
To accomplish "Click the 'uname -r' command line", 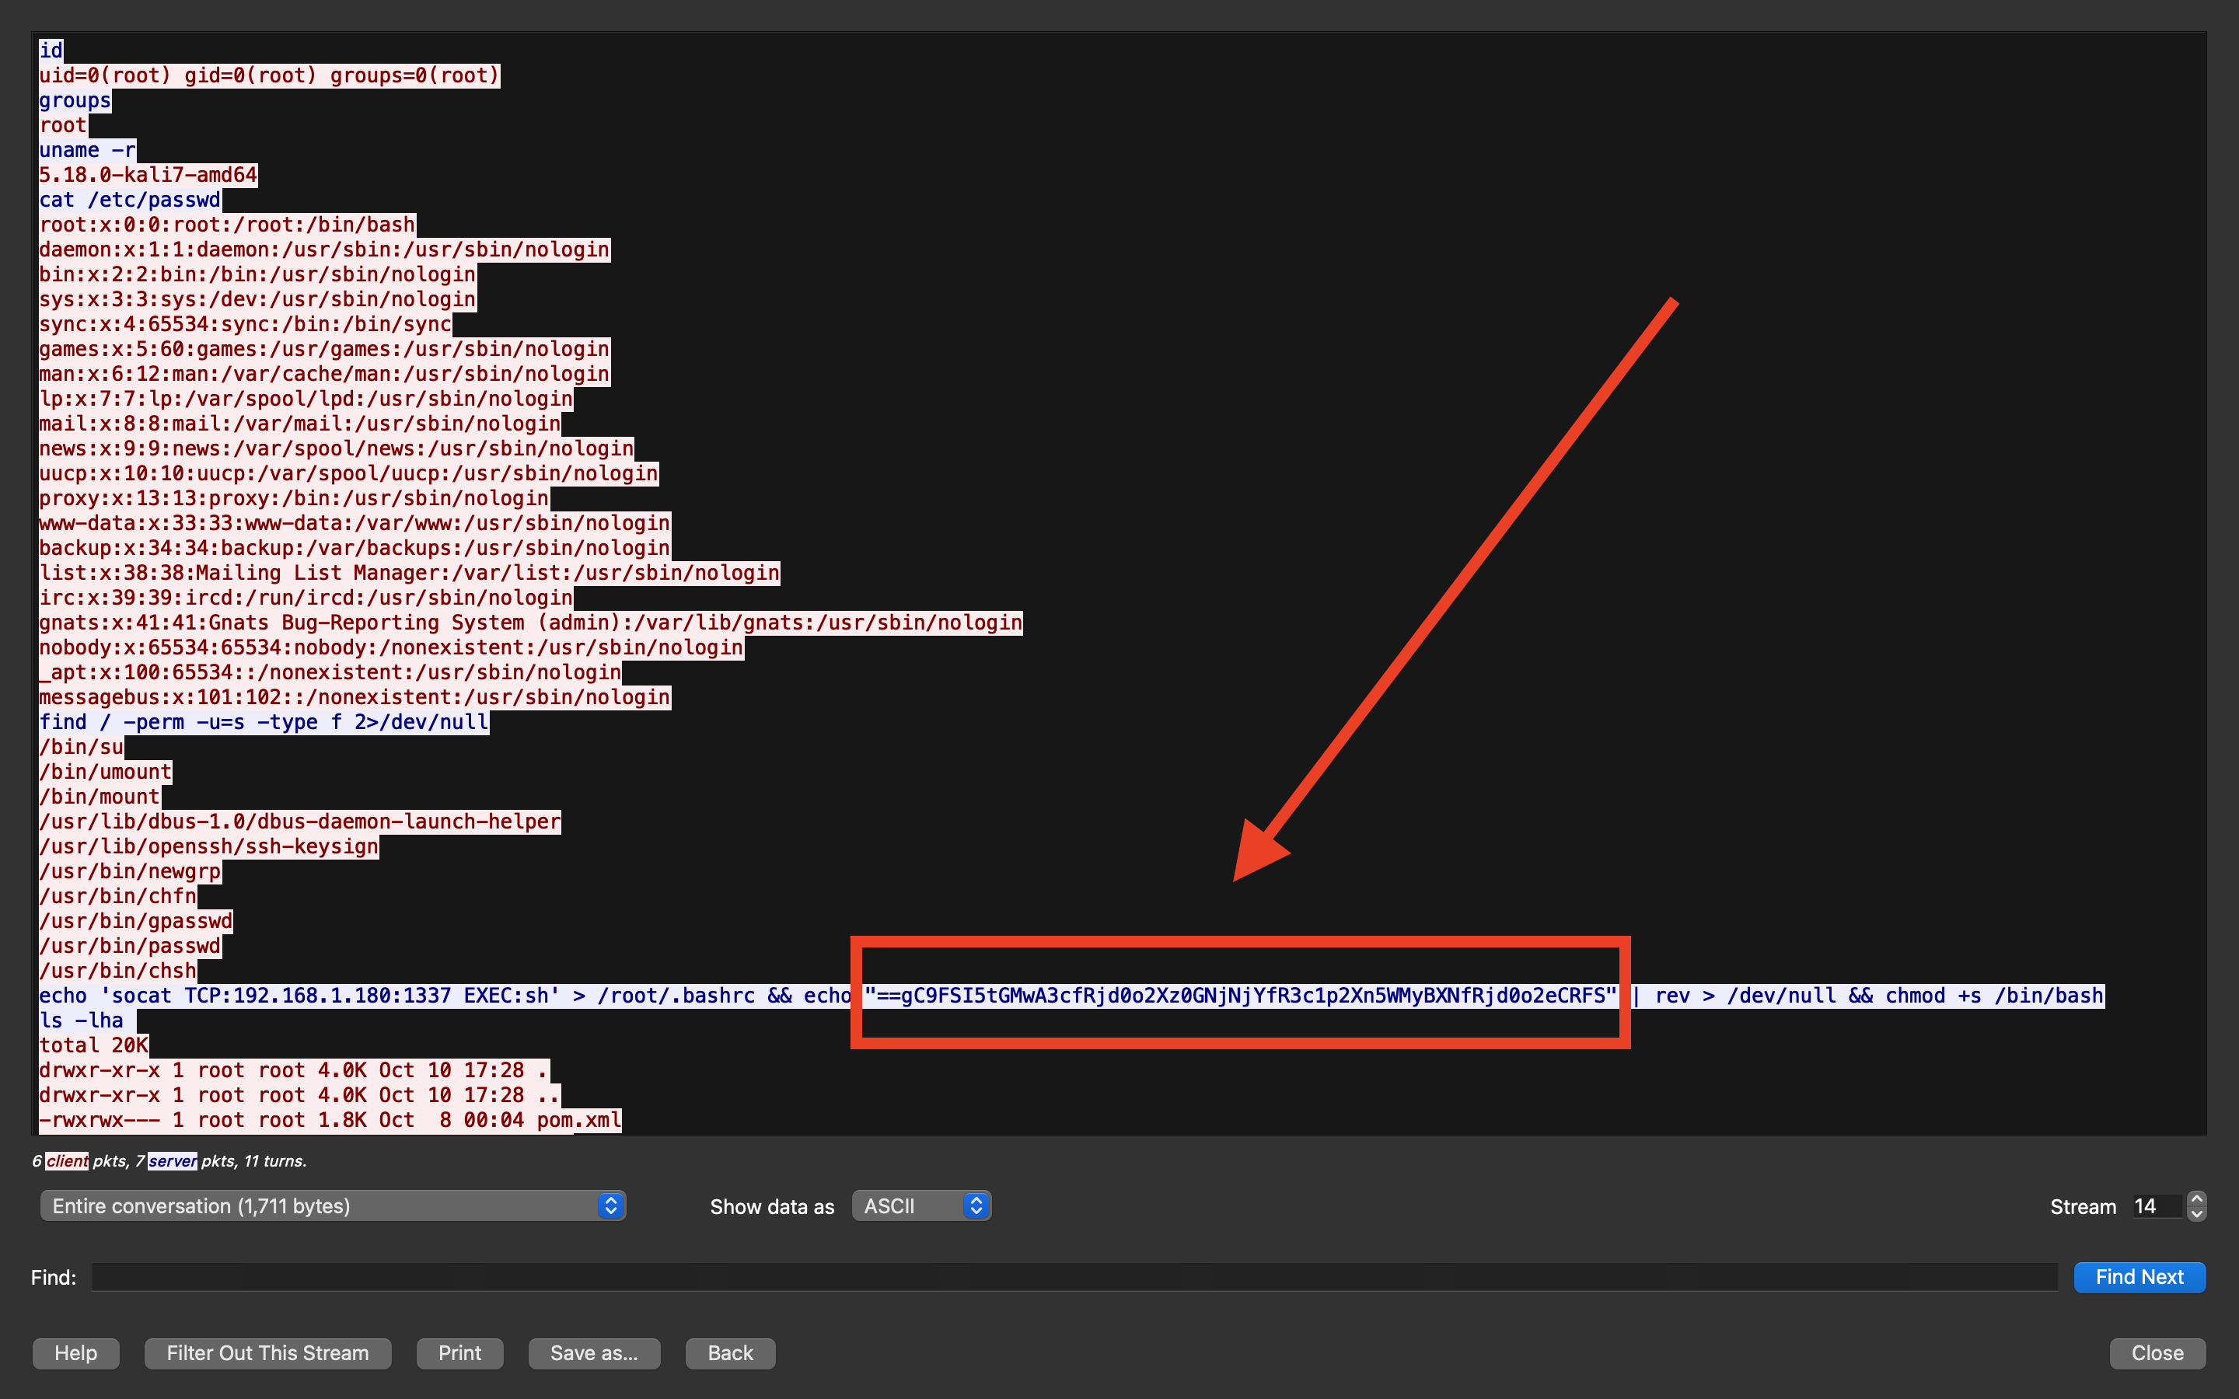I will [x=87, y=150].
